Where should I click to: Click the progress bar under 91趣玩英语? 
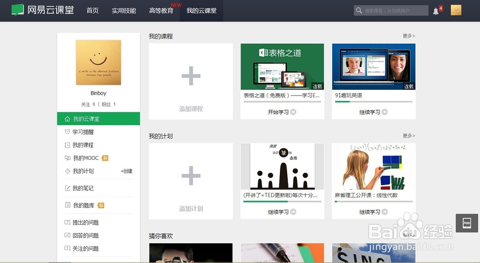tap(373, 102)
